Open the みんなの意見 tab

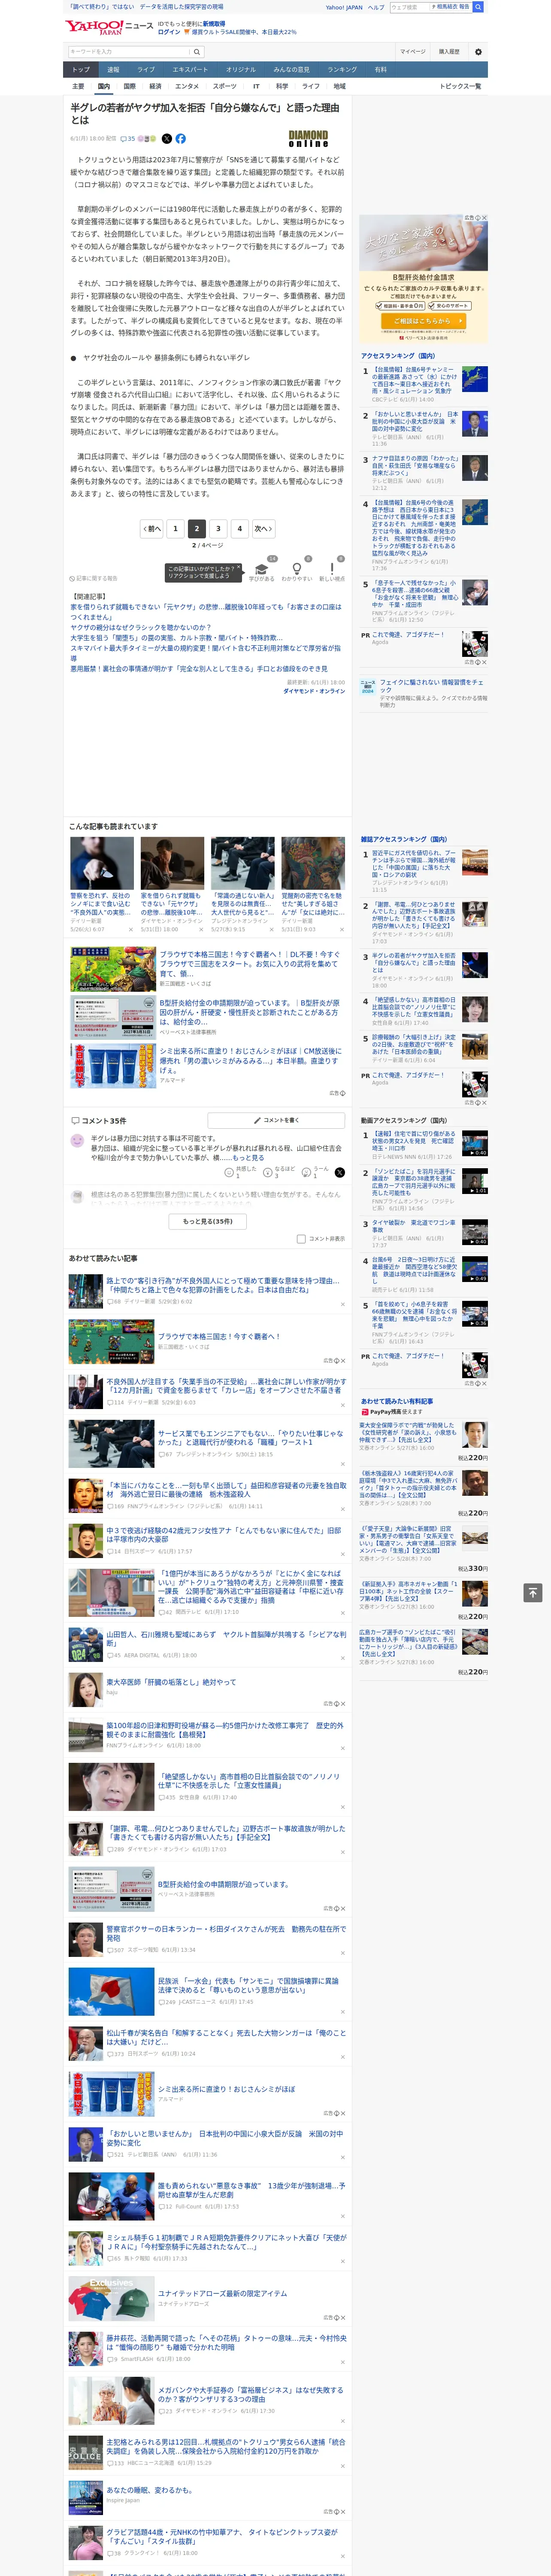click(x=291, y=70)
